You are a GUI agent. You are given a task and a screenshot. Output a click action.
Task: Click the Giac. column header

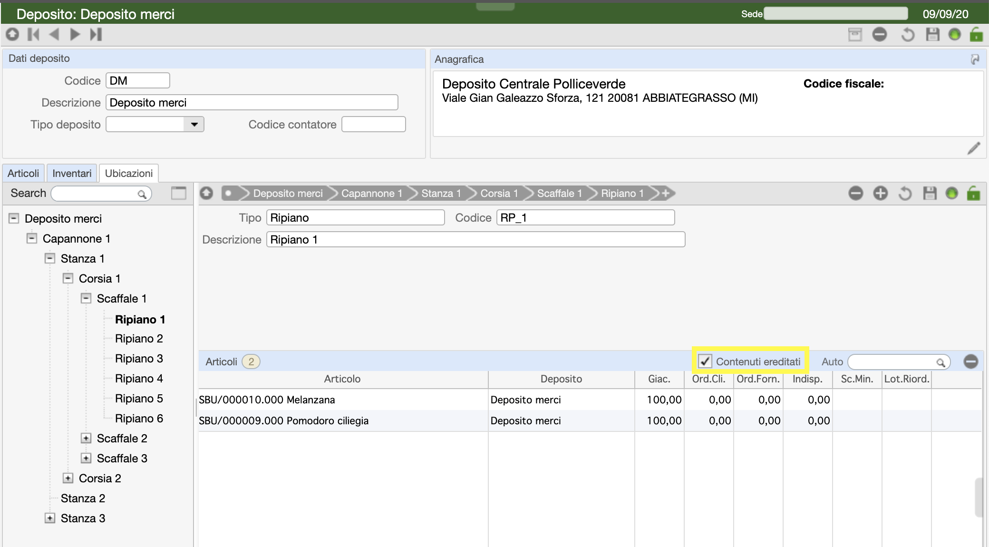(659, 379)
